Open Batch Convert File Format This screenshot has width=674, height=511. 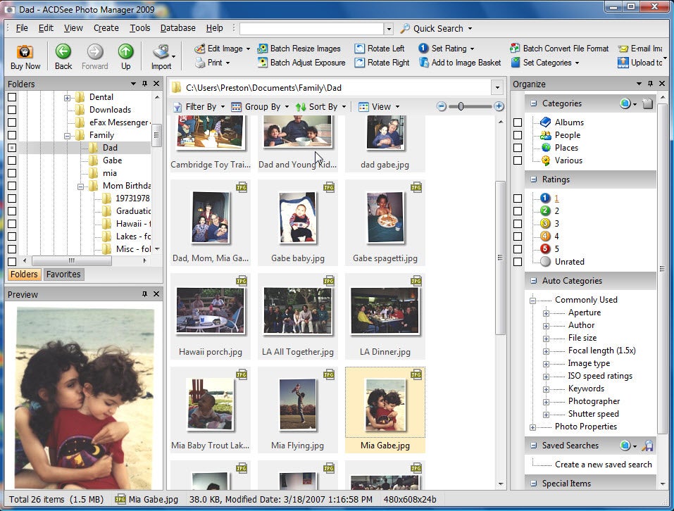[559, 49]
